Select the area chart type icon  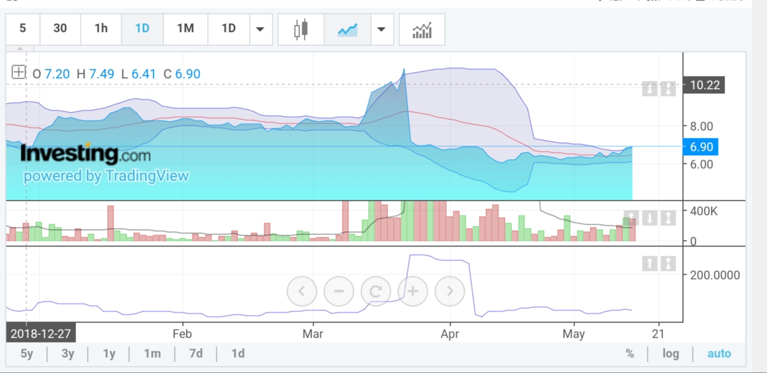point(347,29)
